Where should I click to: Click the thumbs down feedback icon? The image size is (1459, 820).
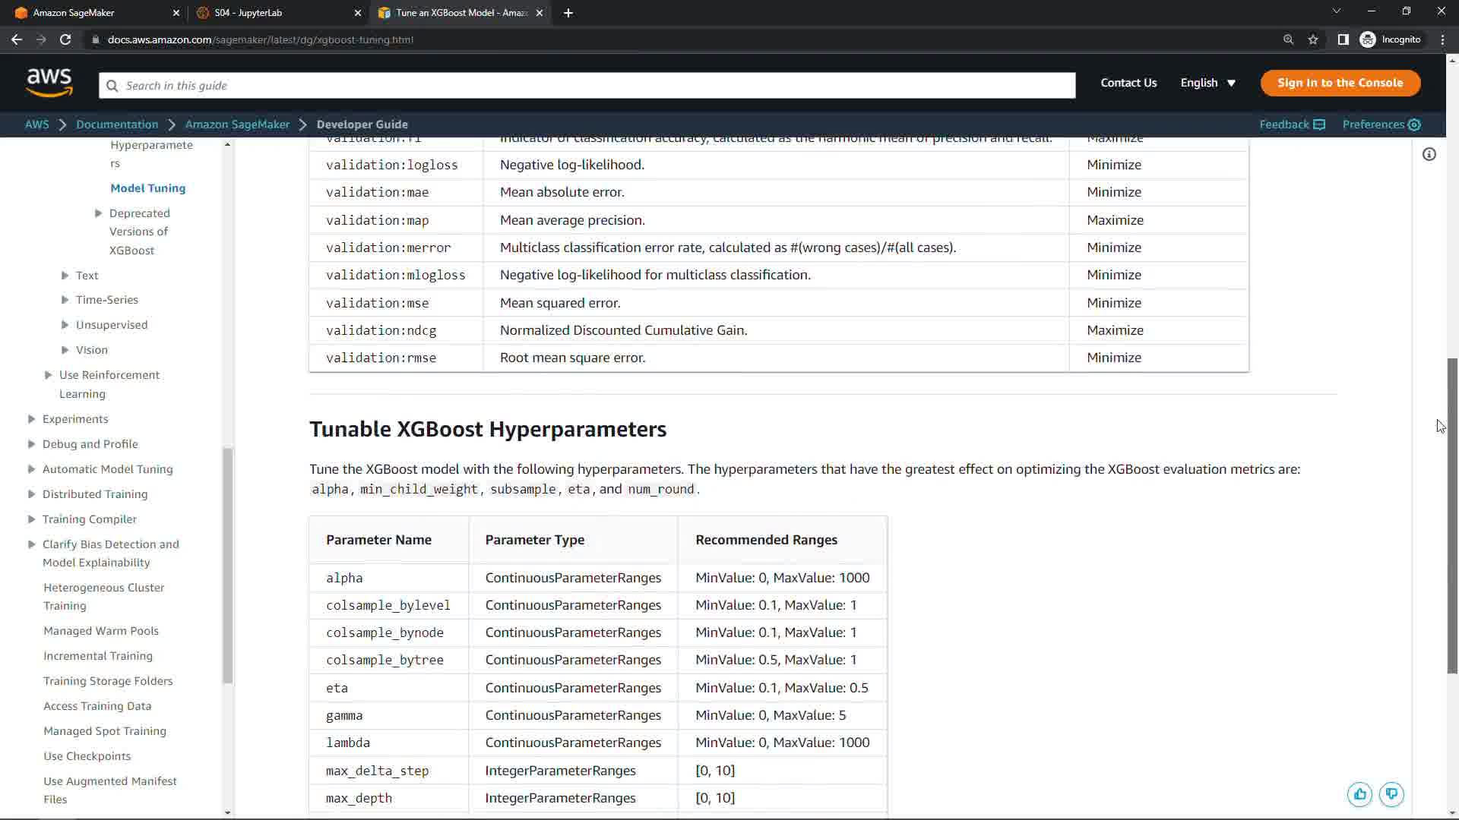1391,794
